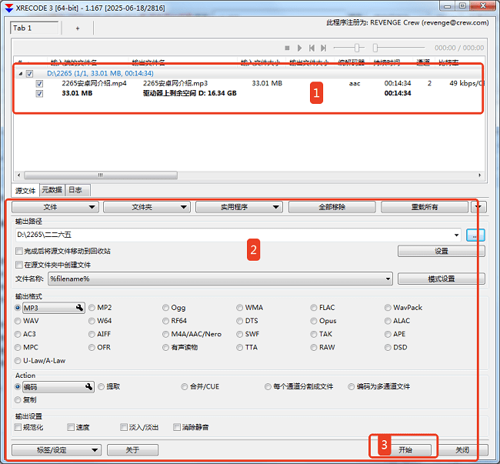500x464 pixels.
Task: Click the 设置 button
Action: click(442, 251)
